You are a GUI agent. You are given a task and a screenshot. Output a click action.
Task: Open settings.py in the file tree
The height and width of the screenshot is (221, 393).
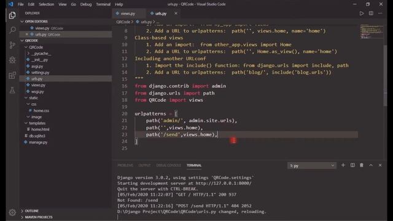click(x=66, y=72)
